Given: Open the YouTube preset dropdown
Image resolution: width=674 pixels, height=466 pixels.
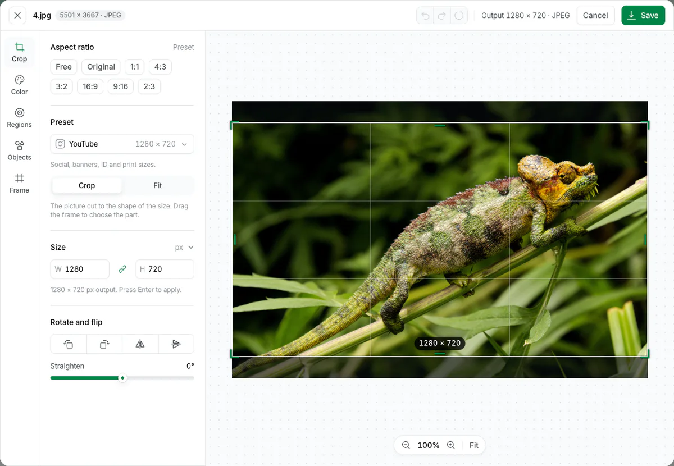Looking at the screenshot, I should coord(122,144).
